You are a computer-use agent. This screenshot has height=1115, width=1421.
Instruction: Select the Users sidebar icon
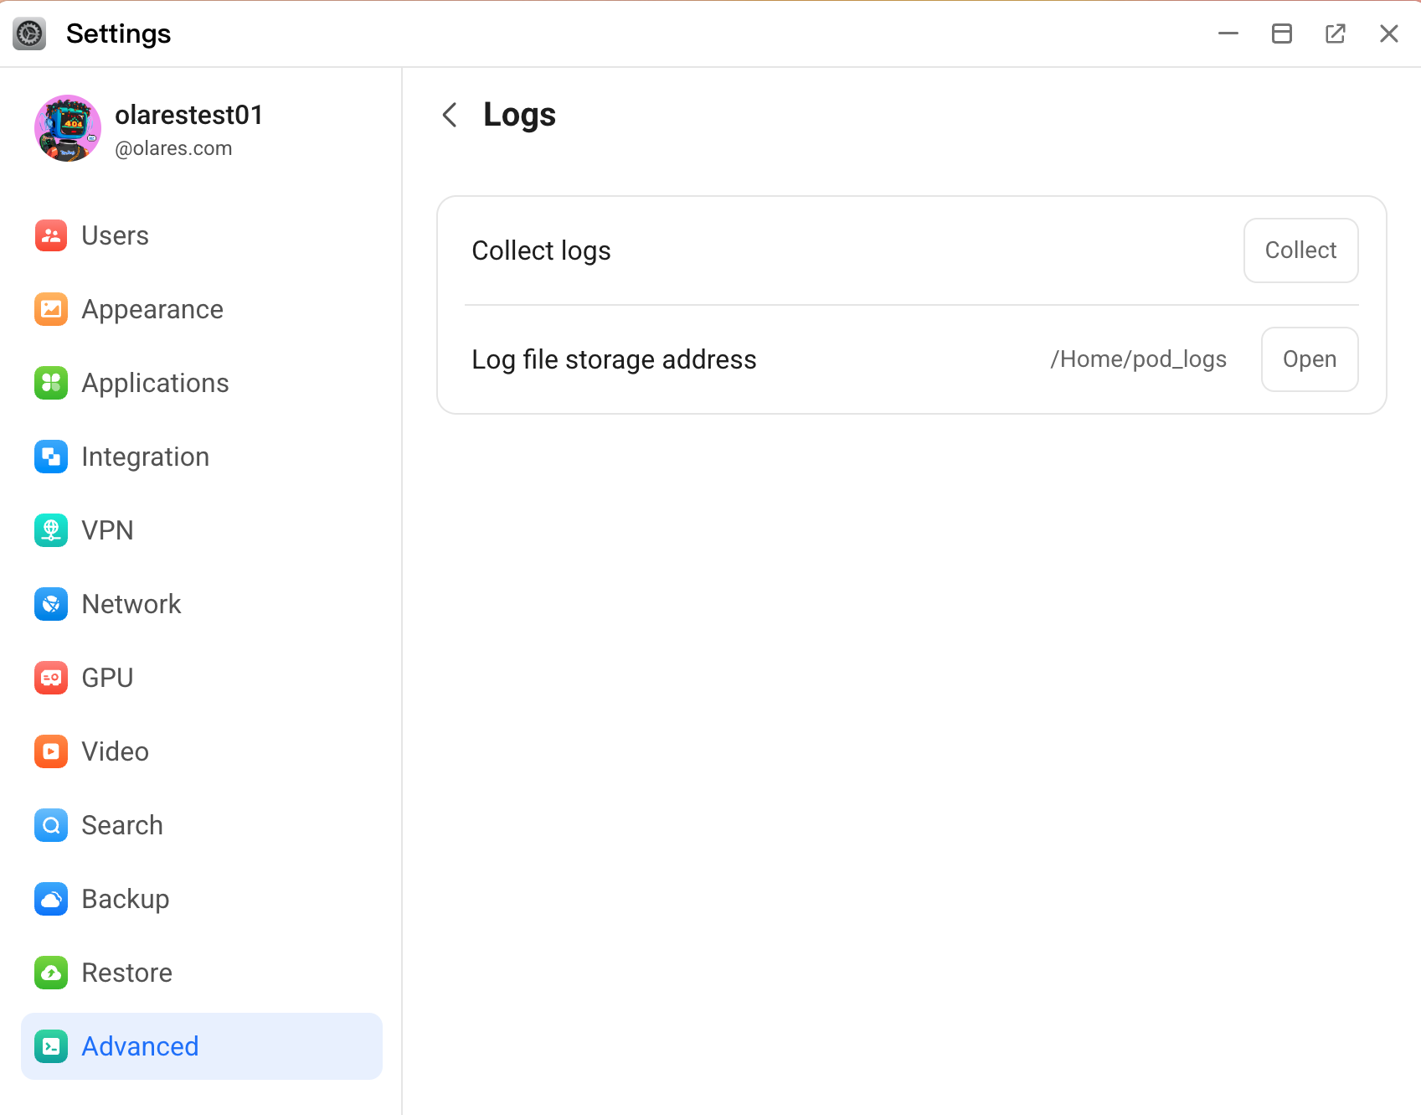tap(51, 235)
